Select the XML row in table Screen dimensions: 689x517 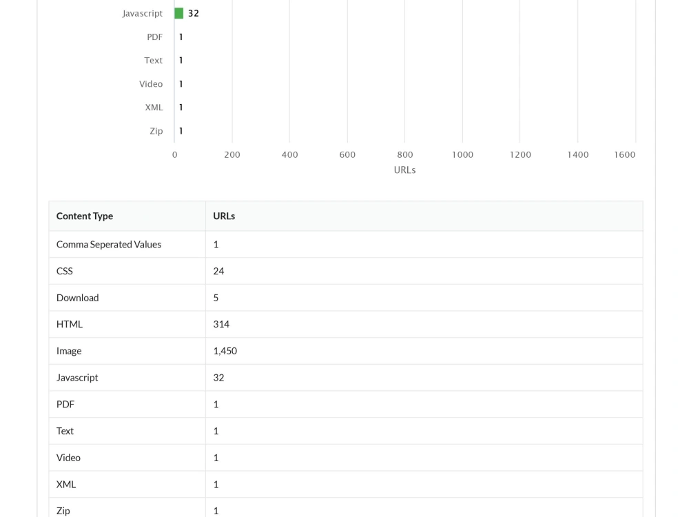point(346,485)
